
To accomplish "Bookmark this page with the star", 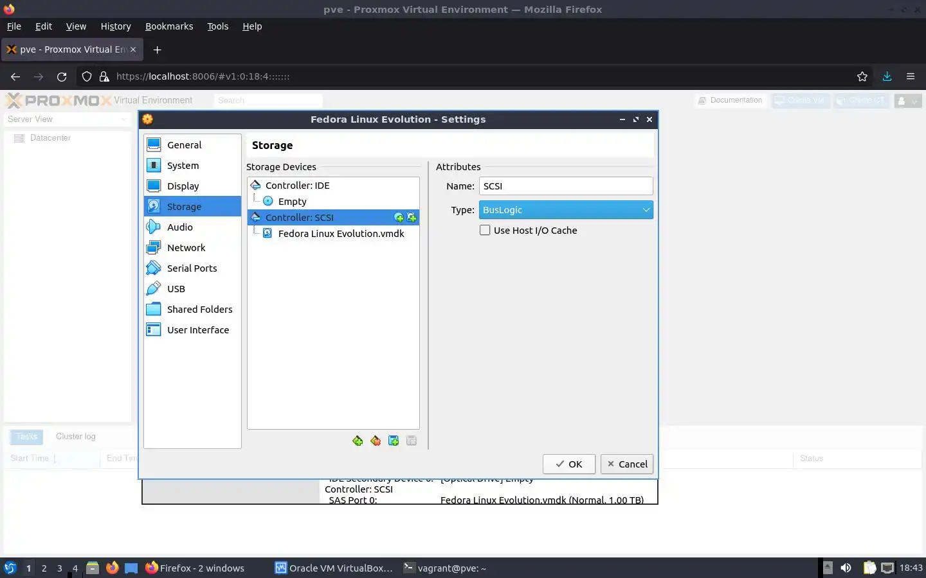I will pos(862,76).
